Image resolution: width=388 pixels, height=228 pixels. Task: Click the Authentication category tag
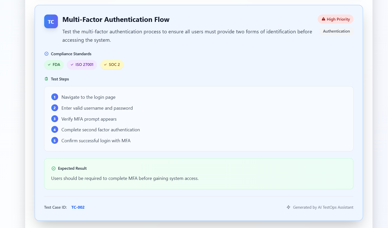(x=336, y=31)
